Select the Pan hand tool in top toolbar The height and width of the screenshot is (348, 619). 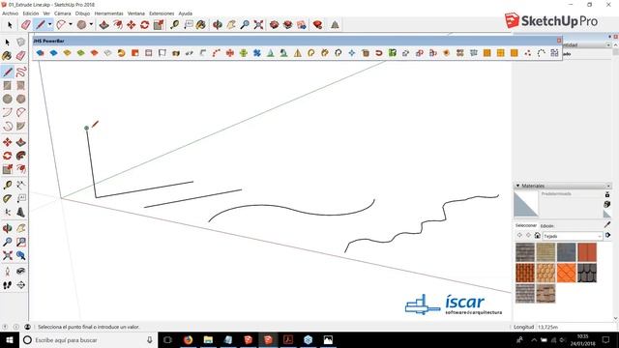[x=231, y=25]
